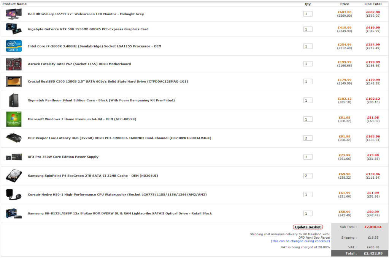
Task: Click the Intel Core i7-2600K quantity box
Action: pos(308,46)
